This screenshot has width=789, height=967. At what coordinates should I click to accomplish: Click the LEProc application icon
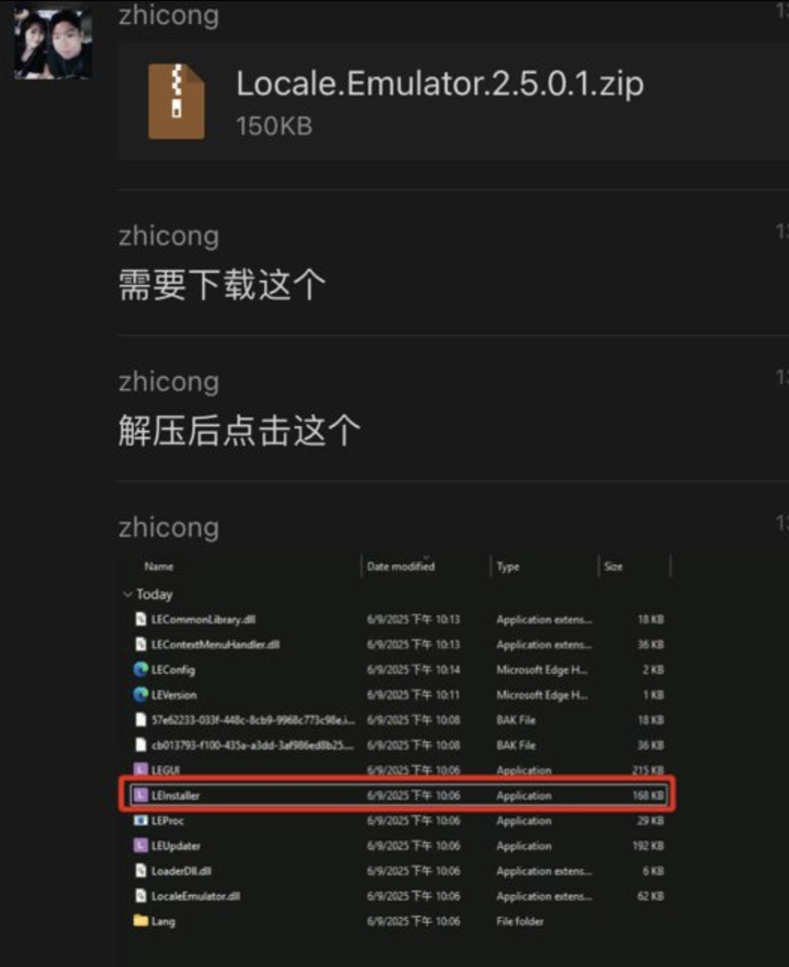(140, 820)
